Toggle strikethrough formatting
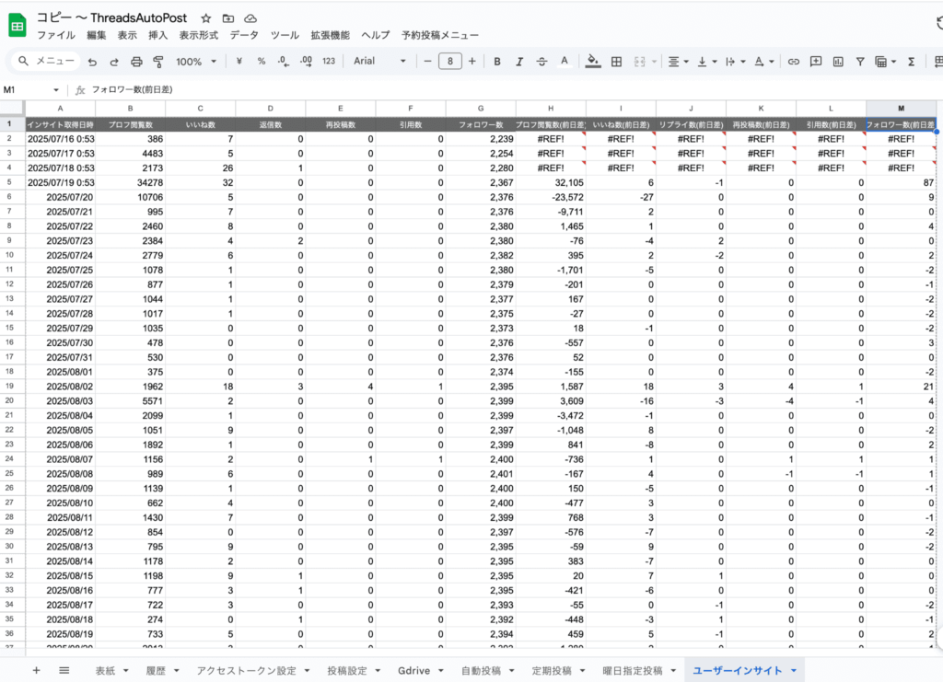The image size is (943, 682). click(541, 62)
